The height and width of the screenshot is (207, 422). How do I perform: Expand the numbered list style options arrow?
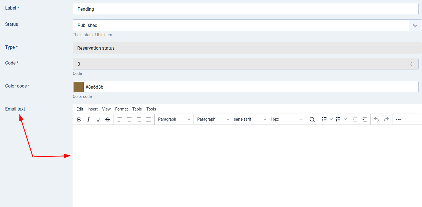345,119
